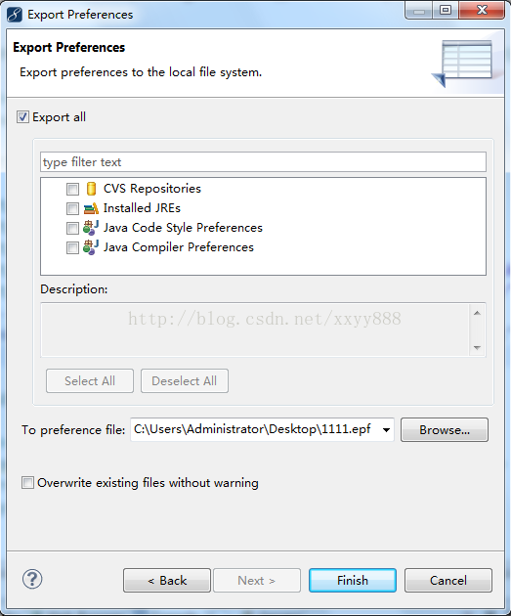
Task: Select the CVS Repositories label
Action: point(152,189)
